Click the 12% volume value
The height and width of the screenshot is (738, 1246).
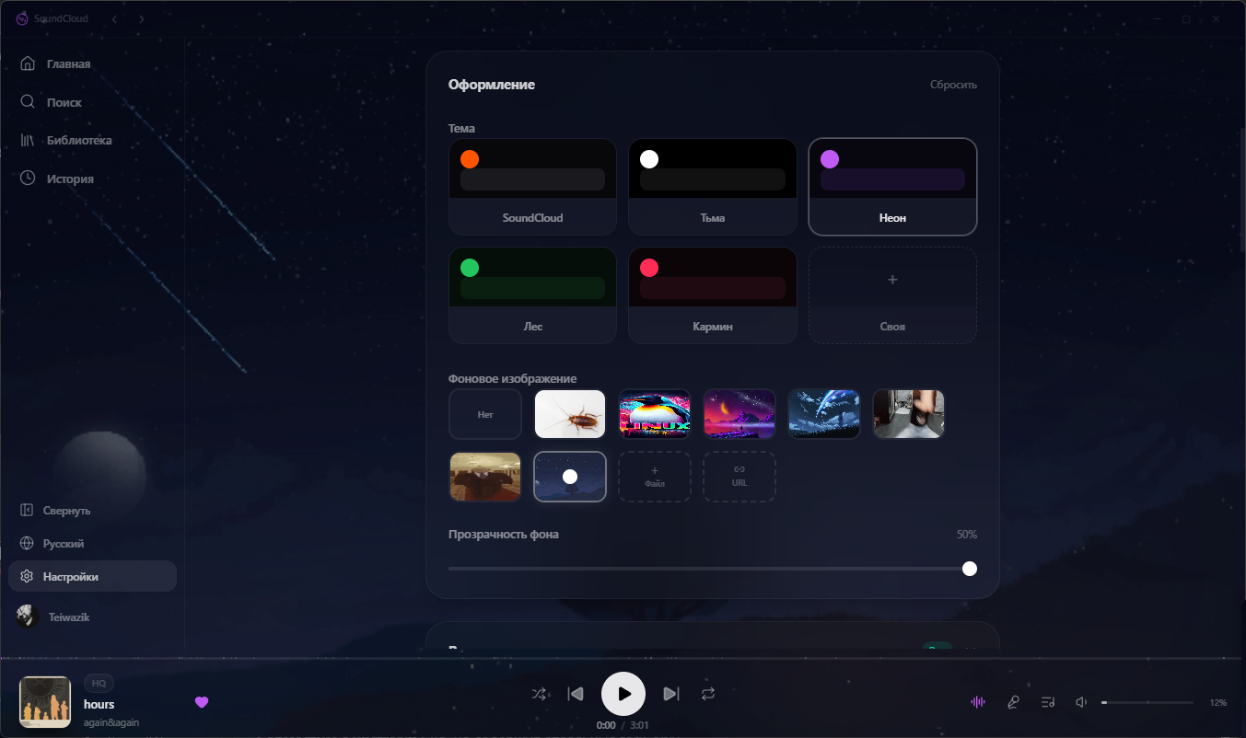(1218, 702)
